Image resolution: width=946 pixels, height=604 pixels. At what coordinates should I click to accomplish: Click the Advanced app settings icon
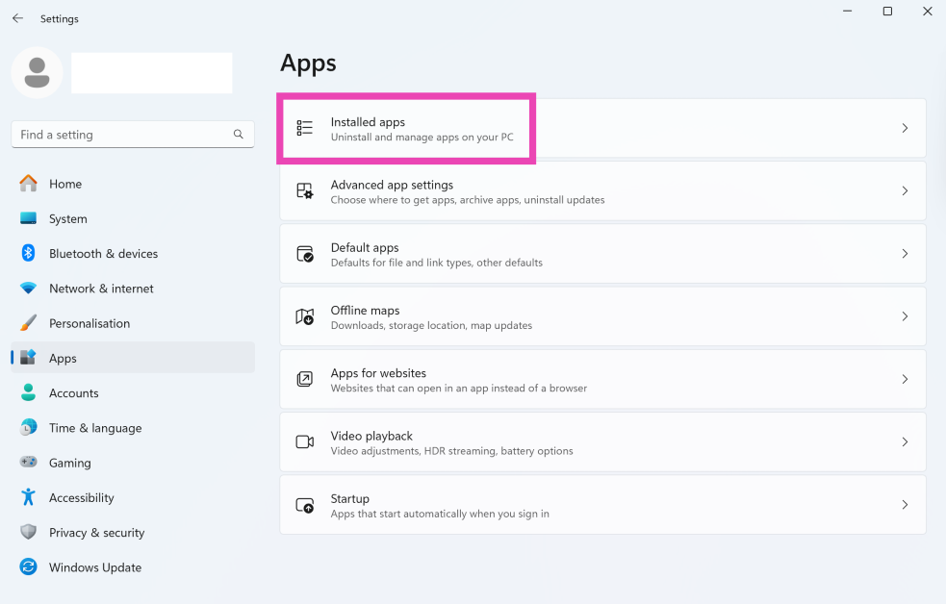click(305, 191)
